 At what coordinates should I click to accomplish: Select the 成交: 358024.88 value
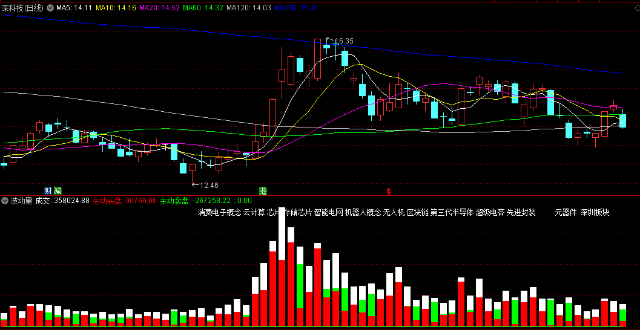click(62, 201)
